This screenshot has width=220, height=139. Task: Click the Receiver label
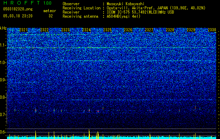[71, 12]
